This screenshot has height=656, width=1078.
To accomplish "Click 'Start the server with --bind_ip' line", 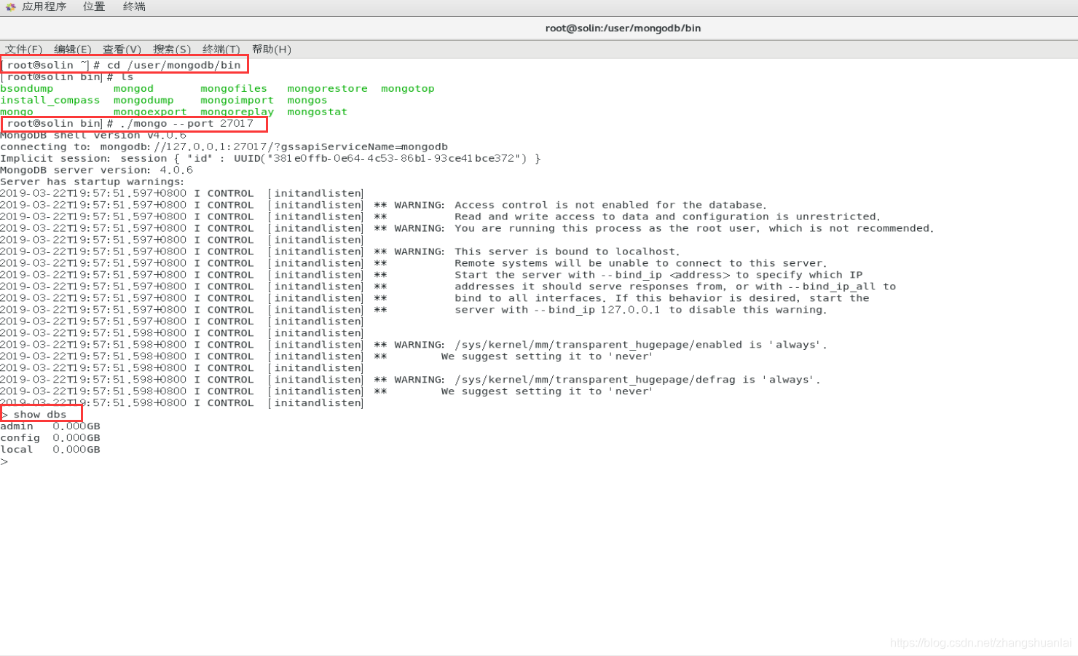I will [658, 275].
